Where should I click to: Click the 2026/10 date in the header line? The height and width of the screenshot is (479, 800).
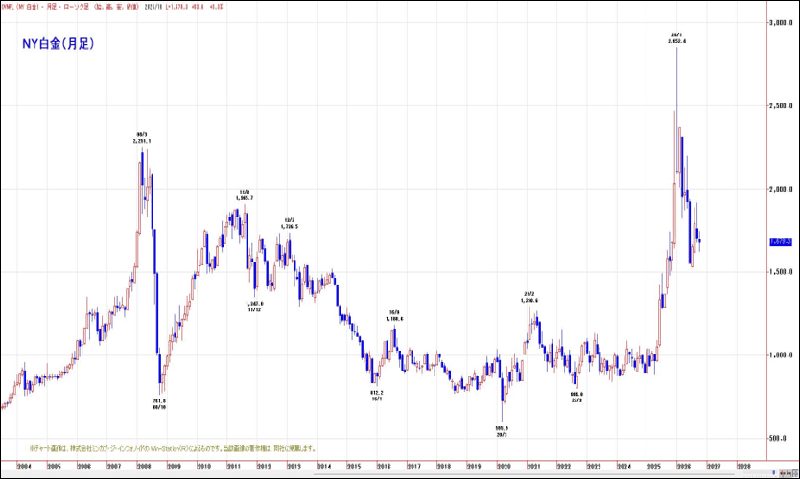(x=153, y=7)
